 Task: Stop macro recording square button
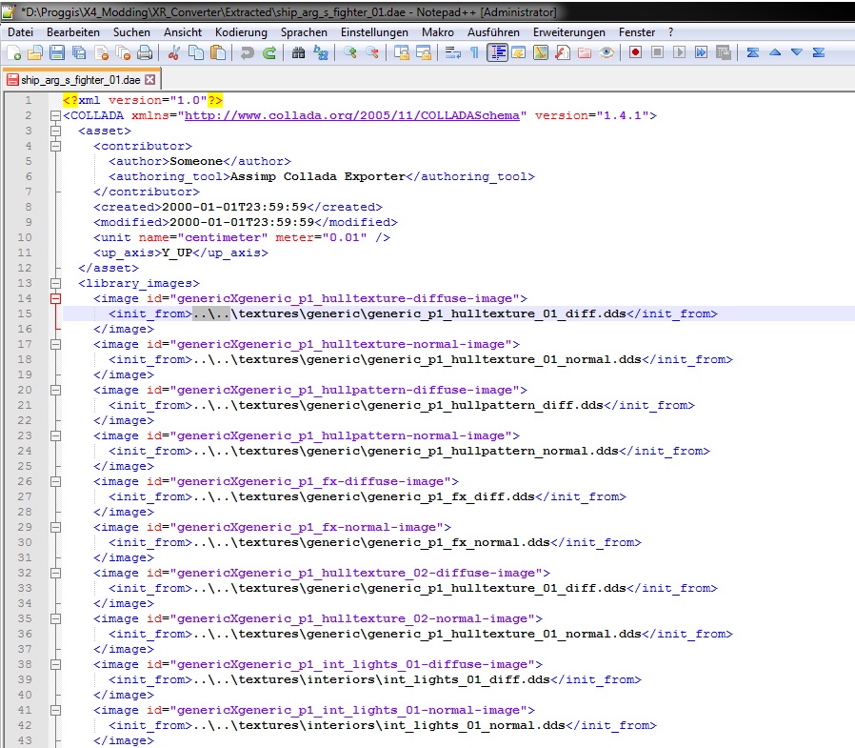pos(658,53)
